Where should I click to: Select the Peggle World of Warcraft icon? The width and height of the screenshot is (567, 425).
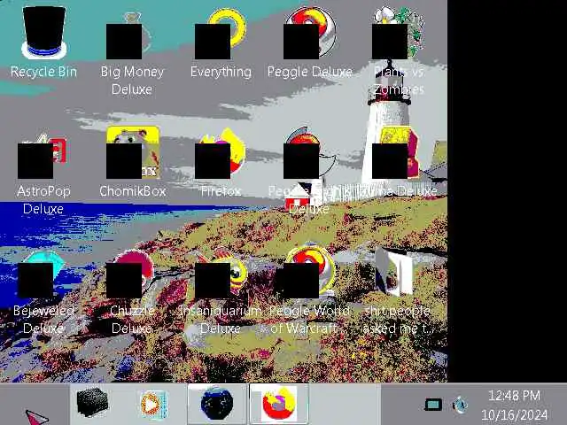309,272
